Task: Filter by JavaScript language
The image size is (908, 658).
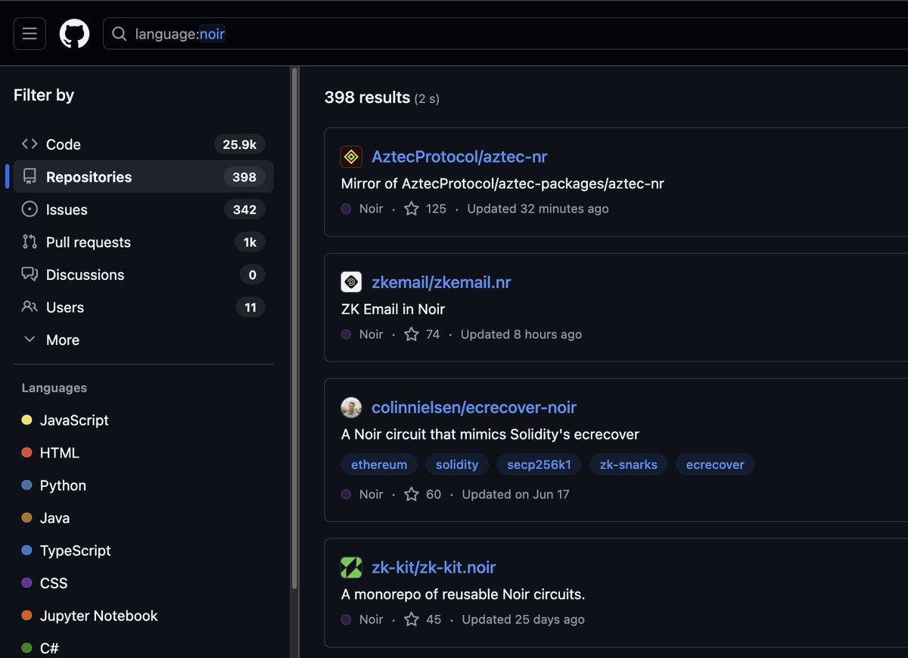Action: (74, 421)
